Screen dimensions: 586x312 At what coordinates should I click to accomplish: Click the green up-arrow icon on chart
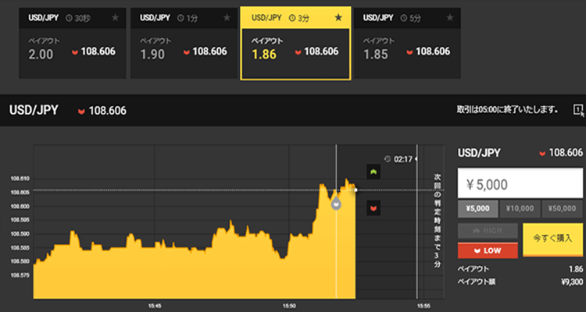373,172
